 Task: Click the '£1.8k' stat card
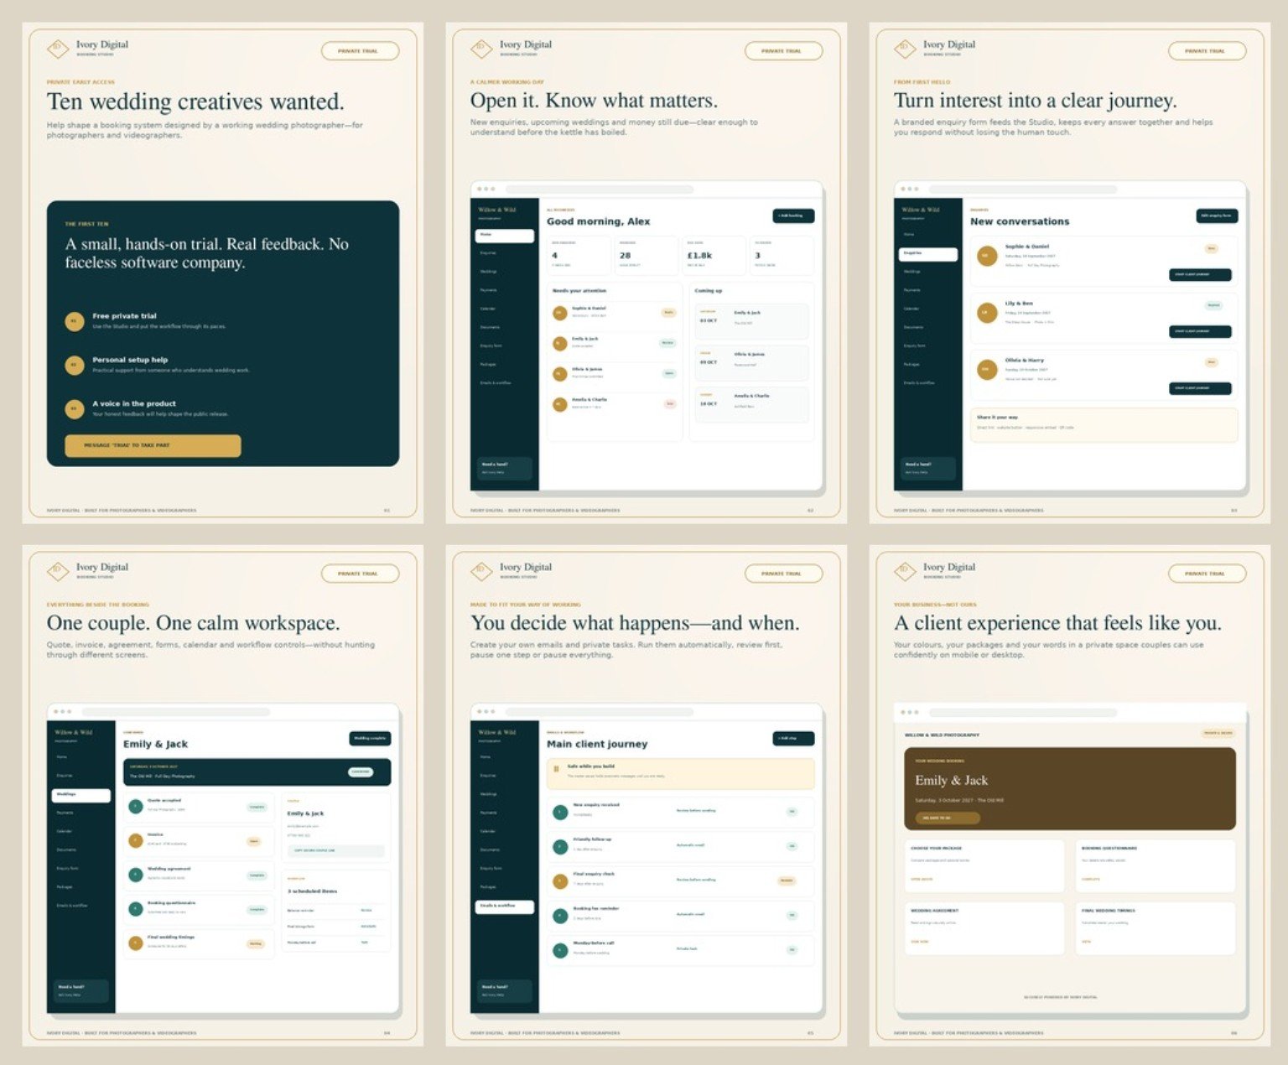(x=714, y=255)
